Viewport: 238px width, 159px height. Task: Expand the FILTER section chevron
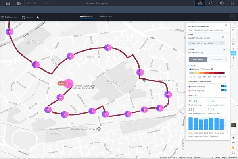[x=224, y=49]
